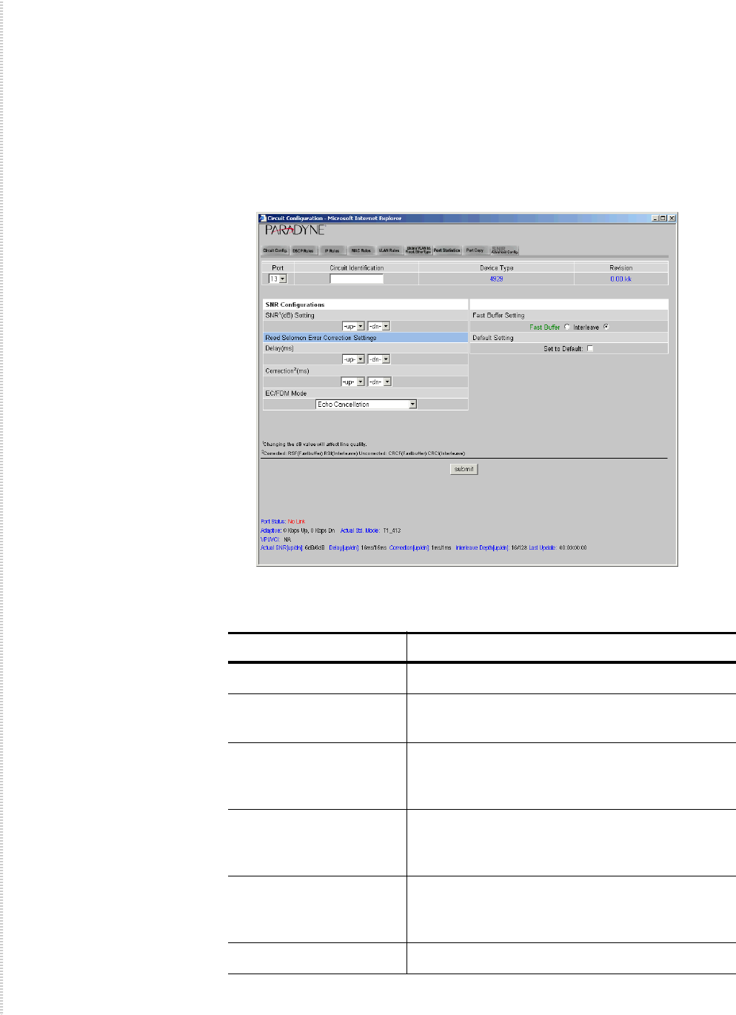The width and height of the screenshot is (736, 1015).
Task: Click the Last Update 00:00:00:00 value
Action: point(572,548)
